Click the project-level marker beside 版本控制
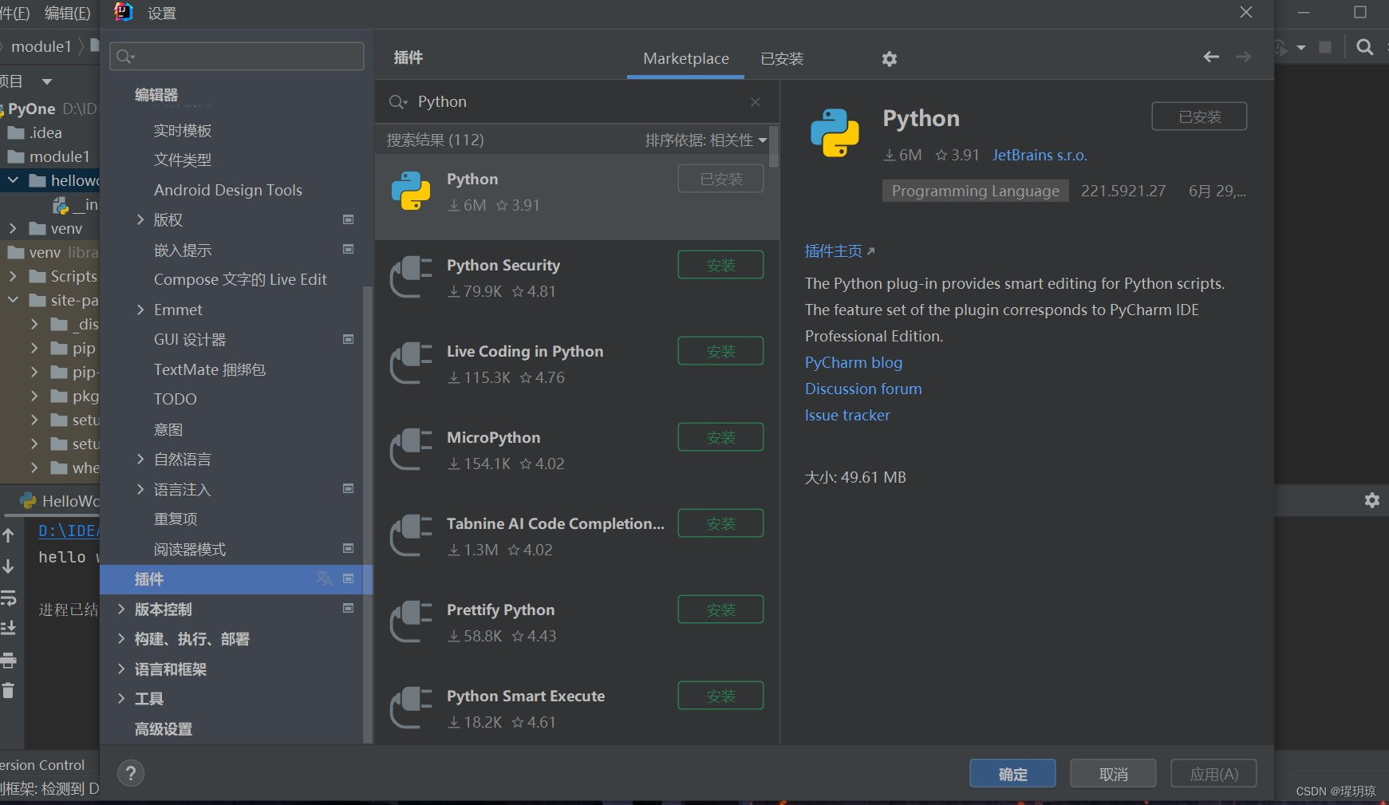The width and height of the screenshot is (1389, 805). 348,608
